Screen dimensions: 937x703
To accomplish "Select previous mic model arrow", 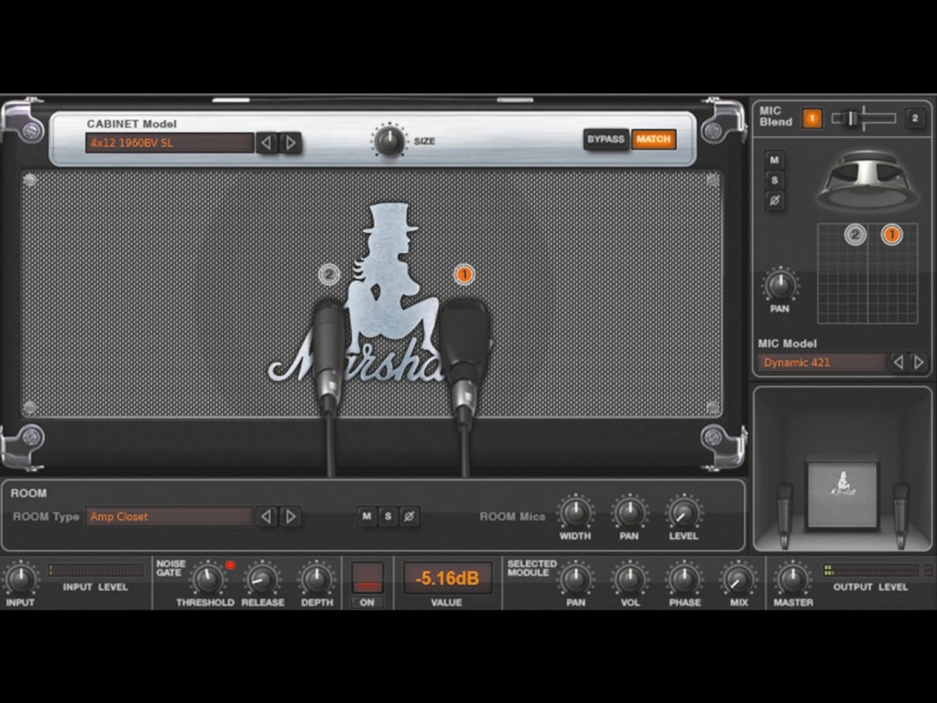I will click(897, 362).
